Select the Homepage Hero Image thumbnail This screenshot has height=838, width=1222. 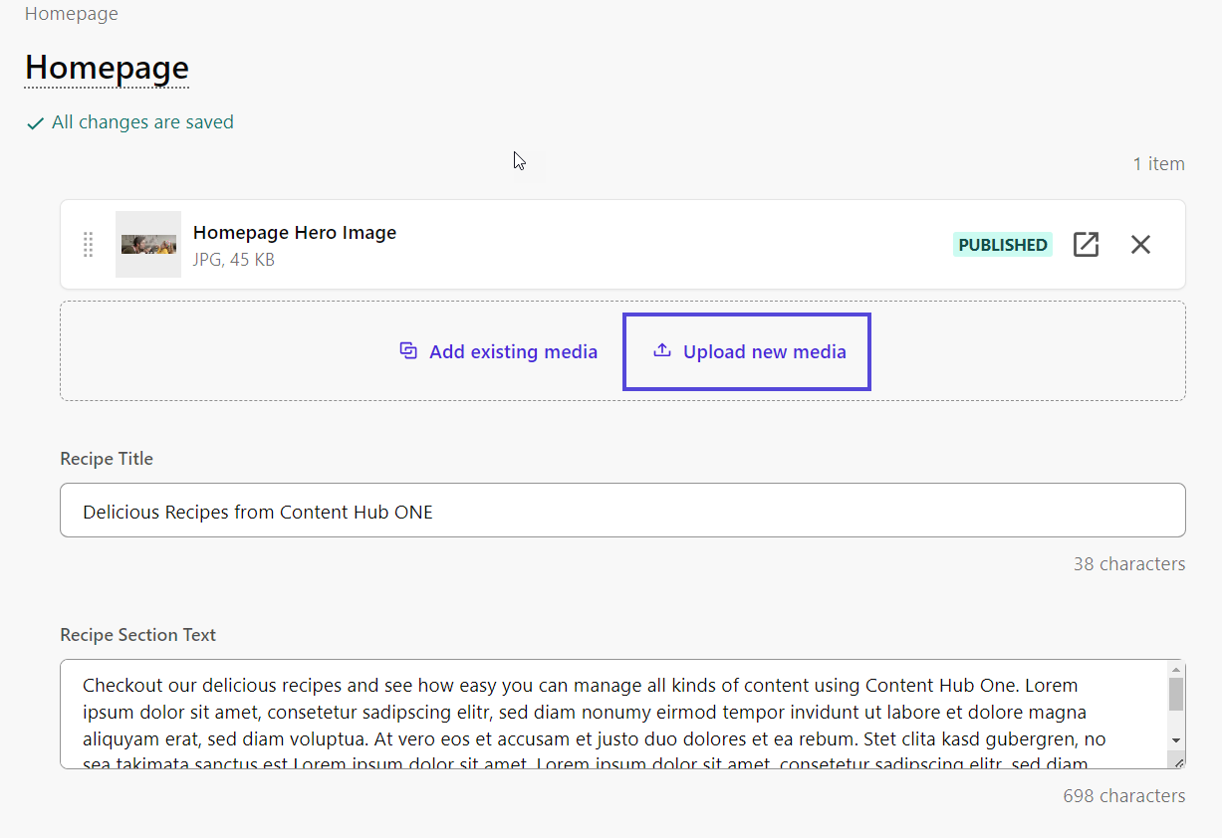click(147, 244)
